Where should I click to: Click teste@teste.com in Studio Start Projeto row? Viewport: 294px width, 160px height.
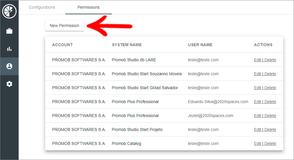pos(203,130)
